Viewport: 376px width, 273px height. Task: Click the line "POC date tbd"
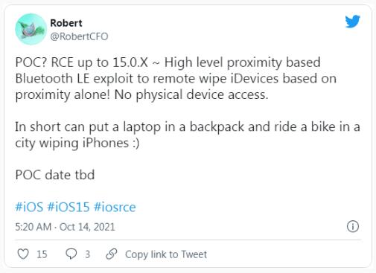[x=55, y=175]
